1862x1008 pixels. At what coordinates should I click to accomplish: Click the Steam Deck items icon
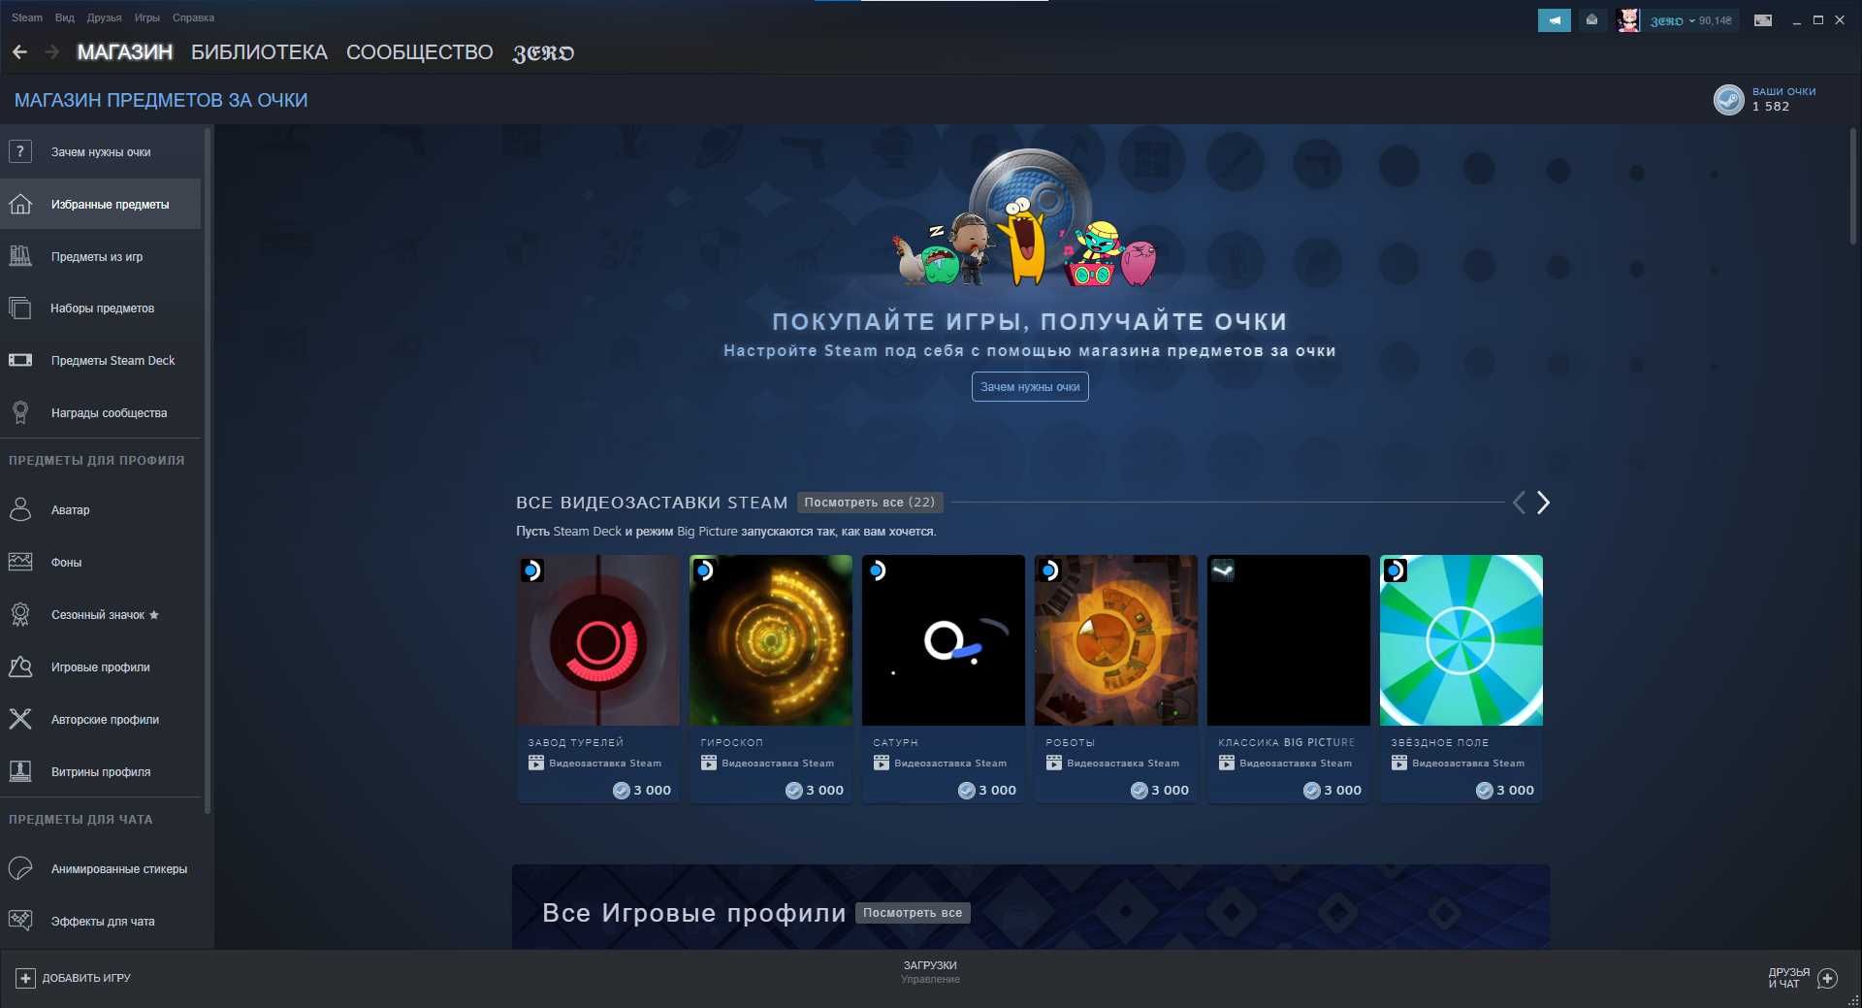tap(20, 360)
